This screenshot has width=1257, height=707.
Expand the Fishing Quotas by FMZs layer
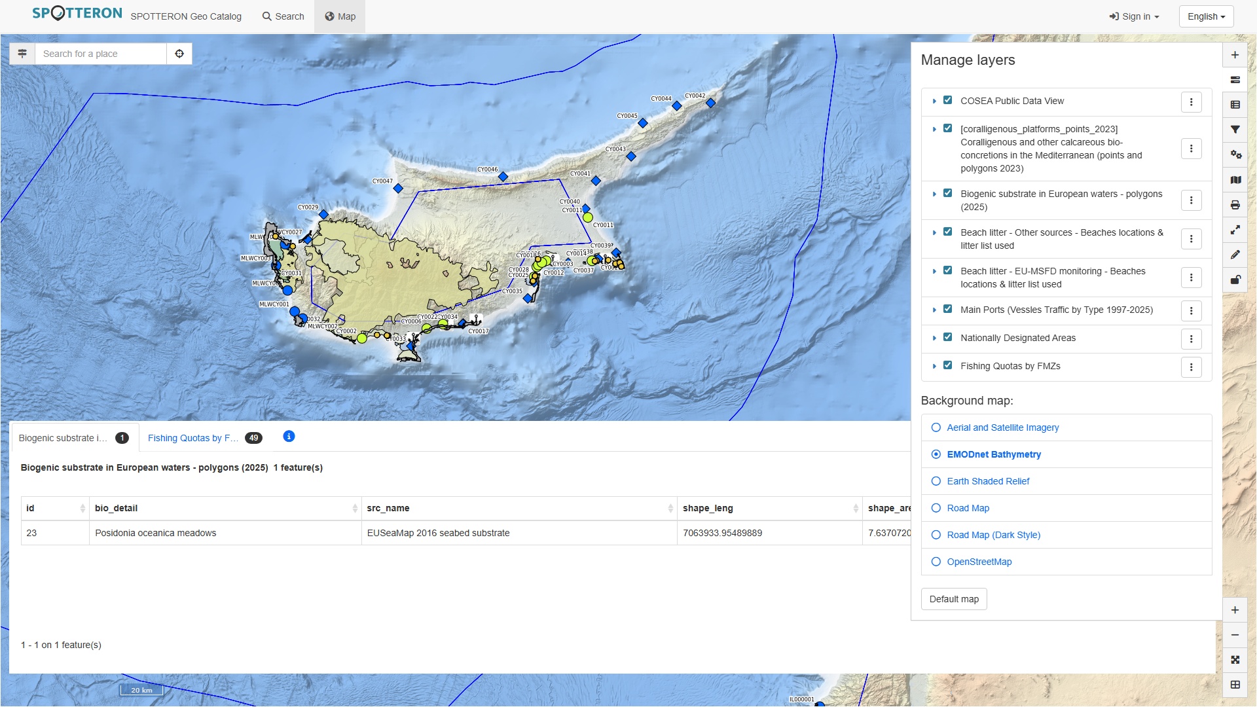[934, 366]
